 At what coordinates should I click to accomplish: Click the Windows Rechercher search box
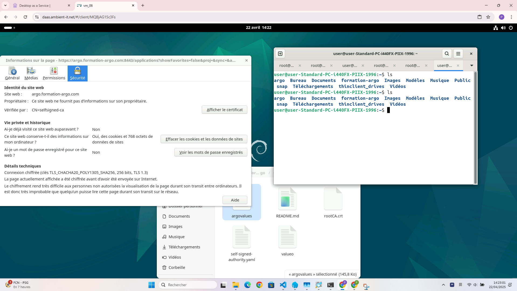188,285
